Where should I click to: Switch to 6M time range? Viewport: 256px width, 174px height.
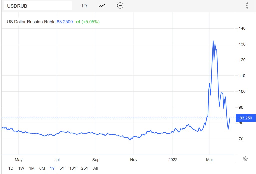click(x=42, y=168)
